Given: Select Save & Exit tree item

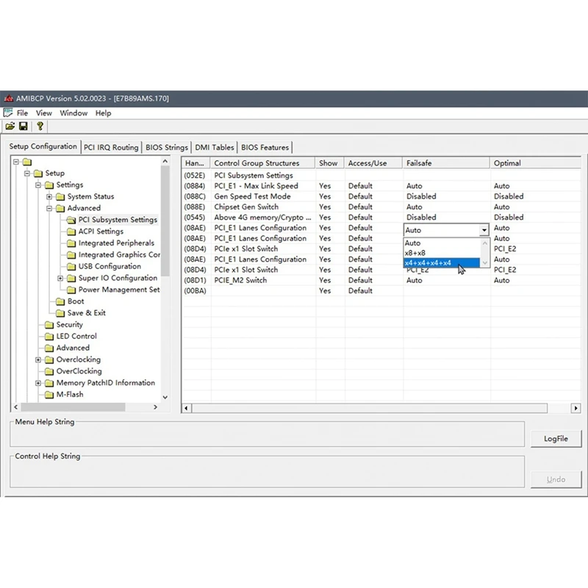Looking at the screenshot, I should click(86, 313).
